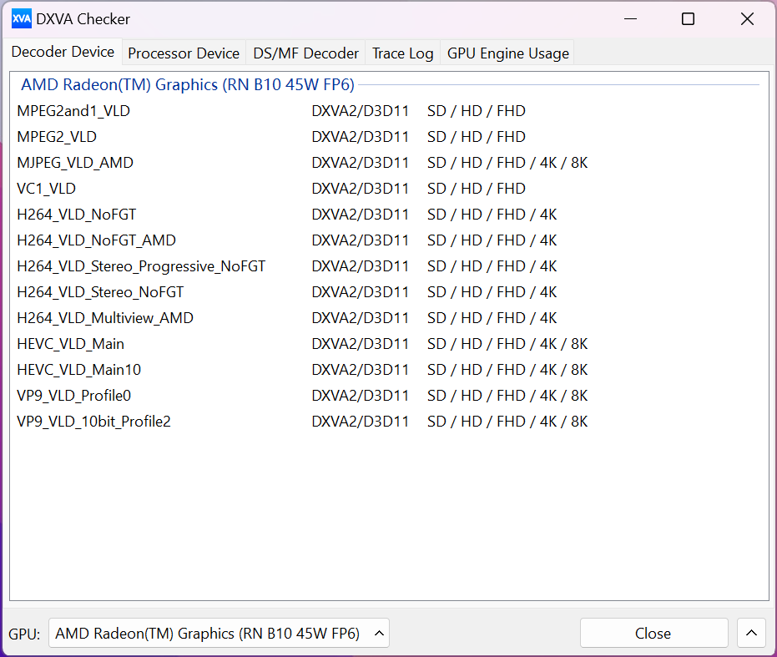Open the GPU Engine Usage tab
This screenshot has height=657, width=777.
(508, 53)
